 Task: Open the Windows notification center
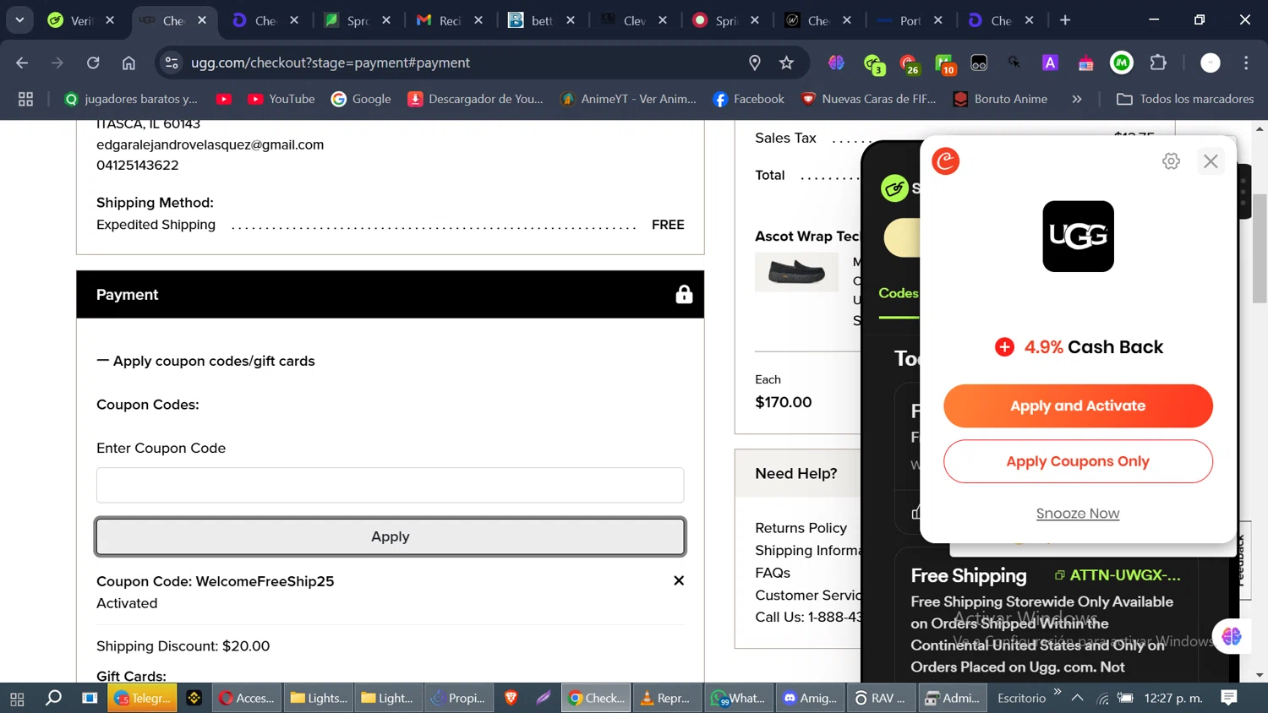pos(1229,698)
